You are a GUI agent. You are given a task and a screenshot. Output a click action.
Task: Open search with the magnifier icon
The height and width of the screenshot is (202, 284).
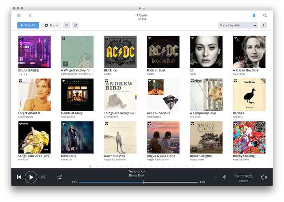coord(265,16)
